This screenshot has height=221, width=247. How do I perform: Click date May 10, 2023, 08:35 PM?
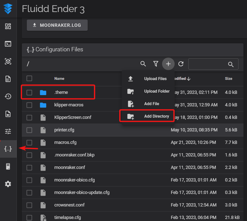(194, 130)
